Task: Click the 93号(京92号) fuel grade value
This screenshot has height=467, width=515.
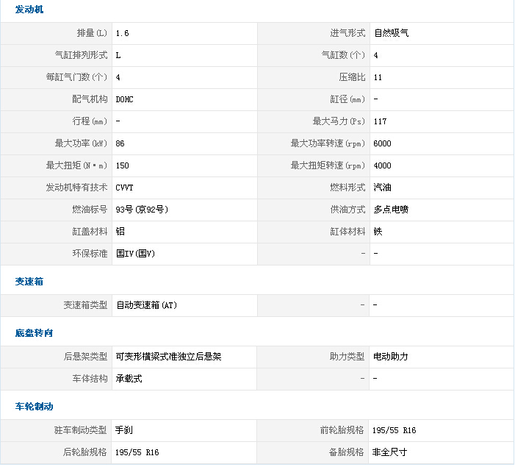Action: tap(143, 210)
